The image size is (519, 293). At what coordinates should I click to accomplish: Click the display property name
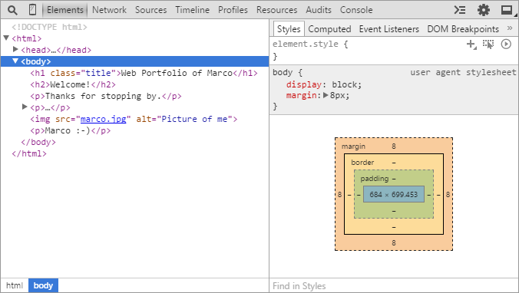303,84
